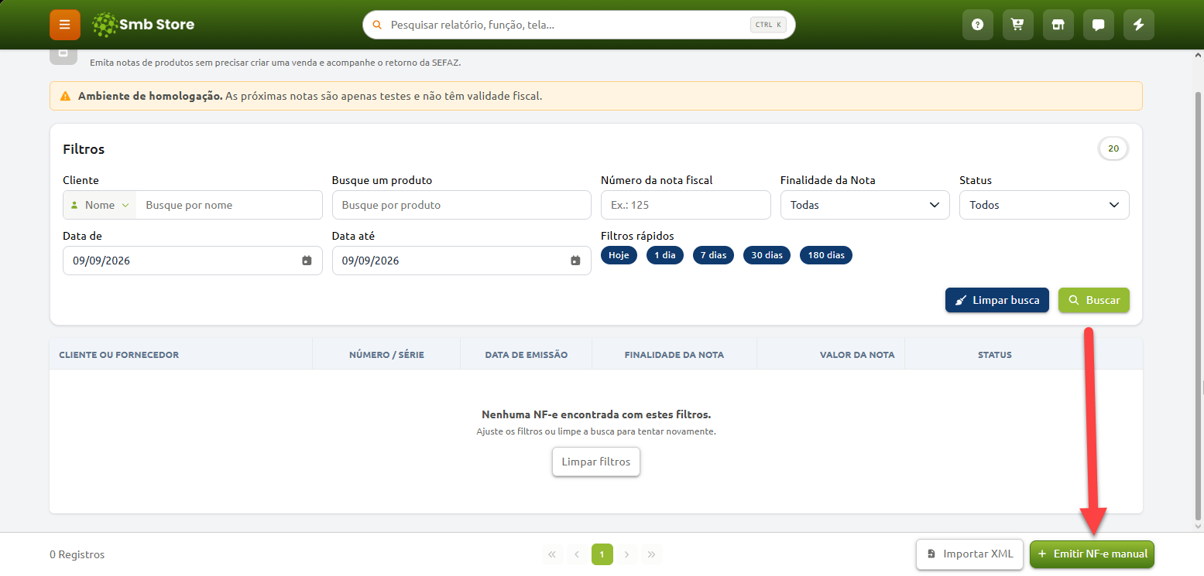Screen dimensions: 1204x576
Task: Click the Limpar busca button
Action: coord(997,300)
